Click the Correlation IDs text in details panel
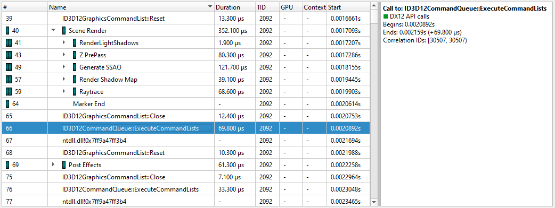Image resolution: width=555 pixels, height=208 pixels. coord(425,40)
